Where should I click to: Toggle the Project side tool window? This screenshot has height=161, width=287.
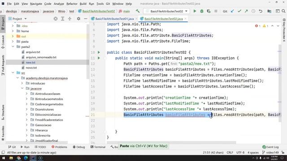click(x=3, y=24)
